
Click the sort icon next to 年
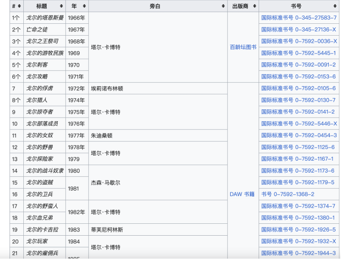coord(84,6)
